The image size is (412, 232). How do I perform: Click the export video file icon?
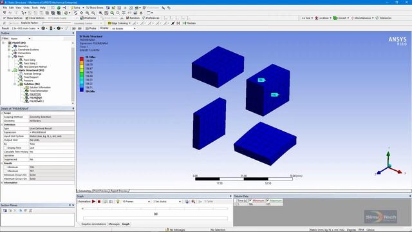coord(187,202)
